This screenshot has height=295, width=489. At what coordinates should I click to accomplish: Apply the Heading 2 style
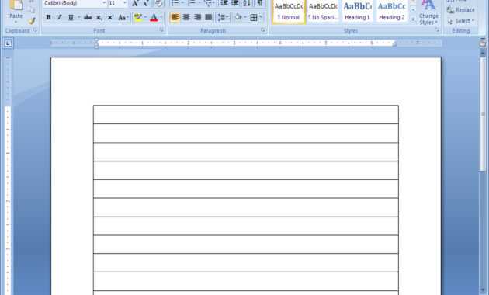[x=392, y=11]
